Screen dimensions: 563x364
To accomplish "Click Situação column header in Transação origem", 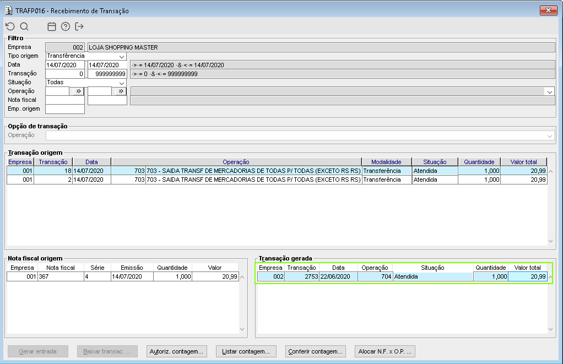I will tap(435, 162).
